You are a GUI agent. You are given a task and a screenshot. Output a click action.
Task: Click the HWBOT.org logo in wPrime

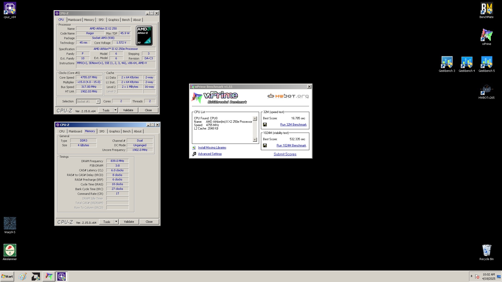[288, 96]
